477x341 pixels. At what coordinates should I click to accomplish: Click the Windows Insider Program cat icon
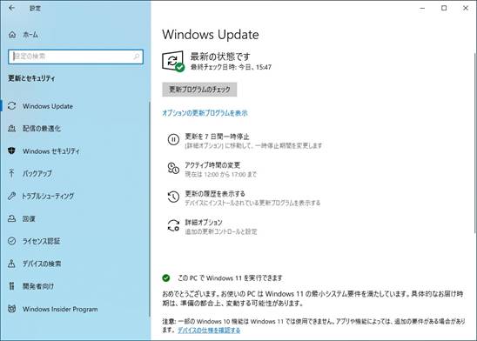(x=12, y=309)
